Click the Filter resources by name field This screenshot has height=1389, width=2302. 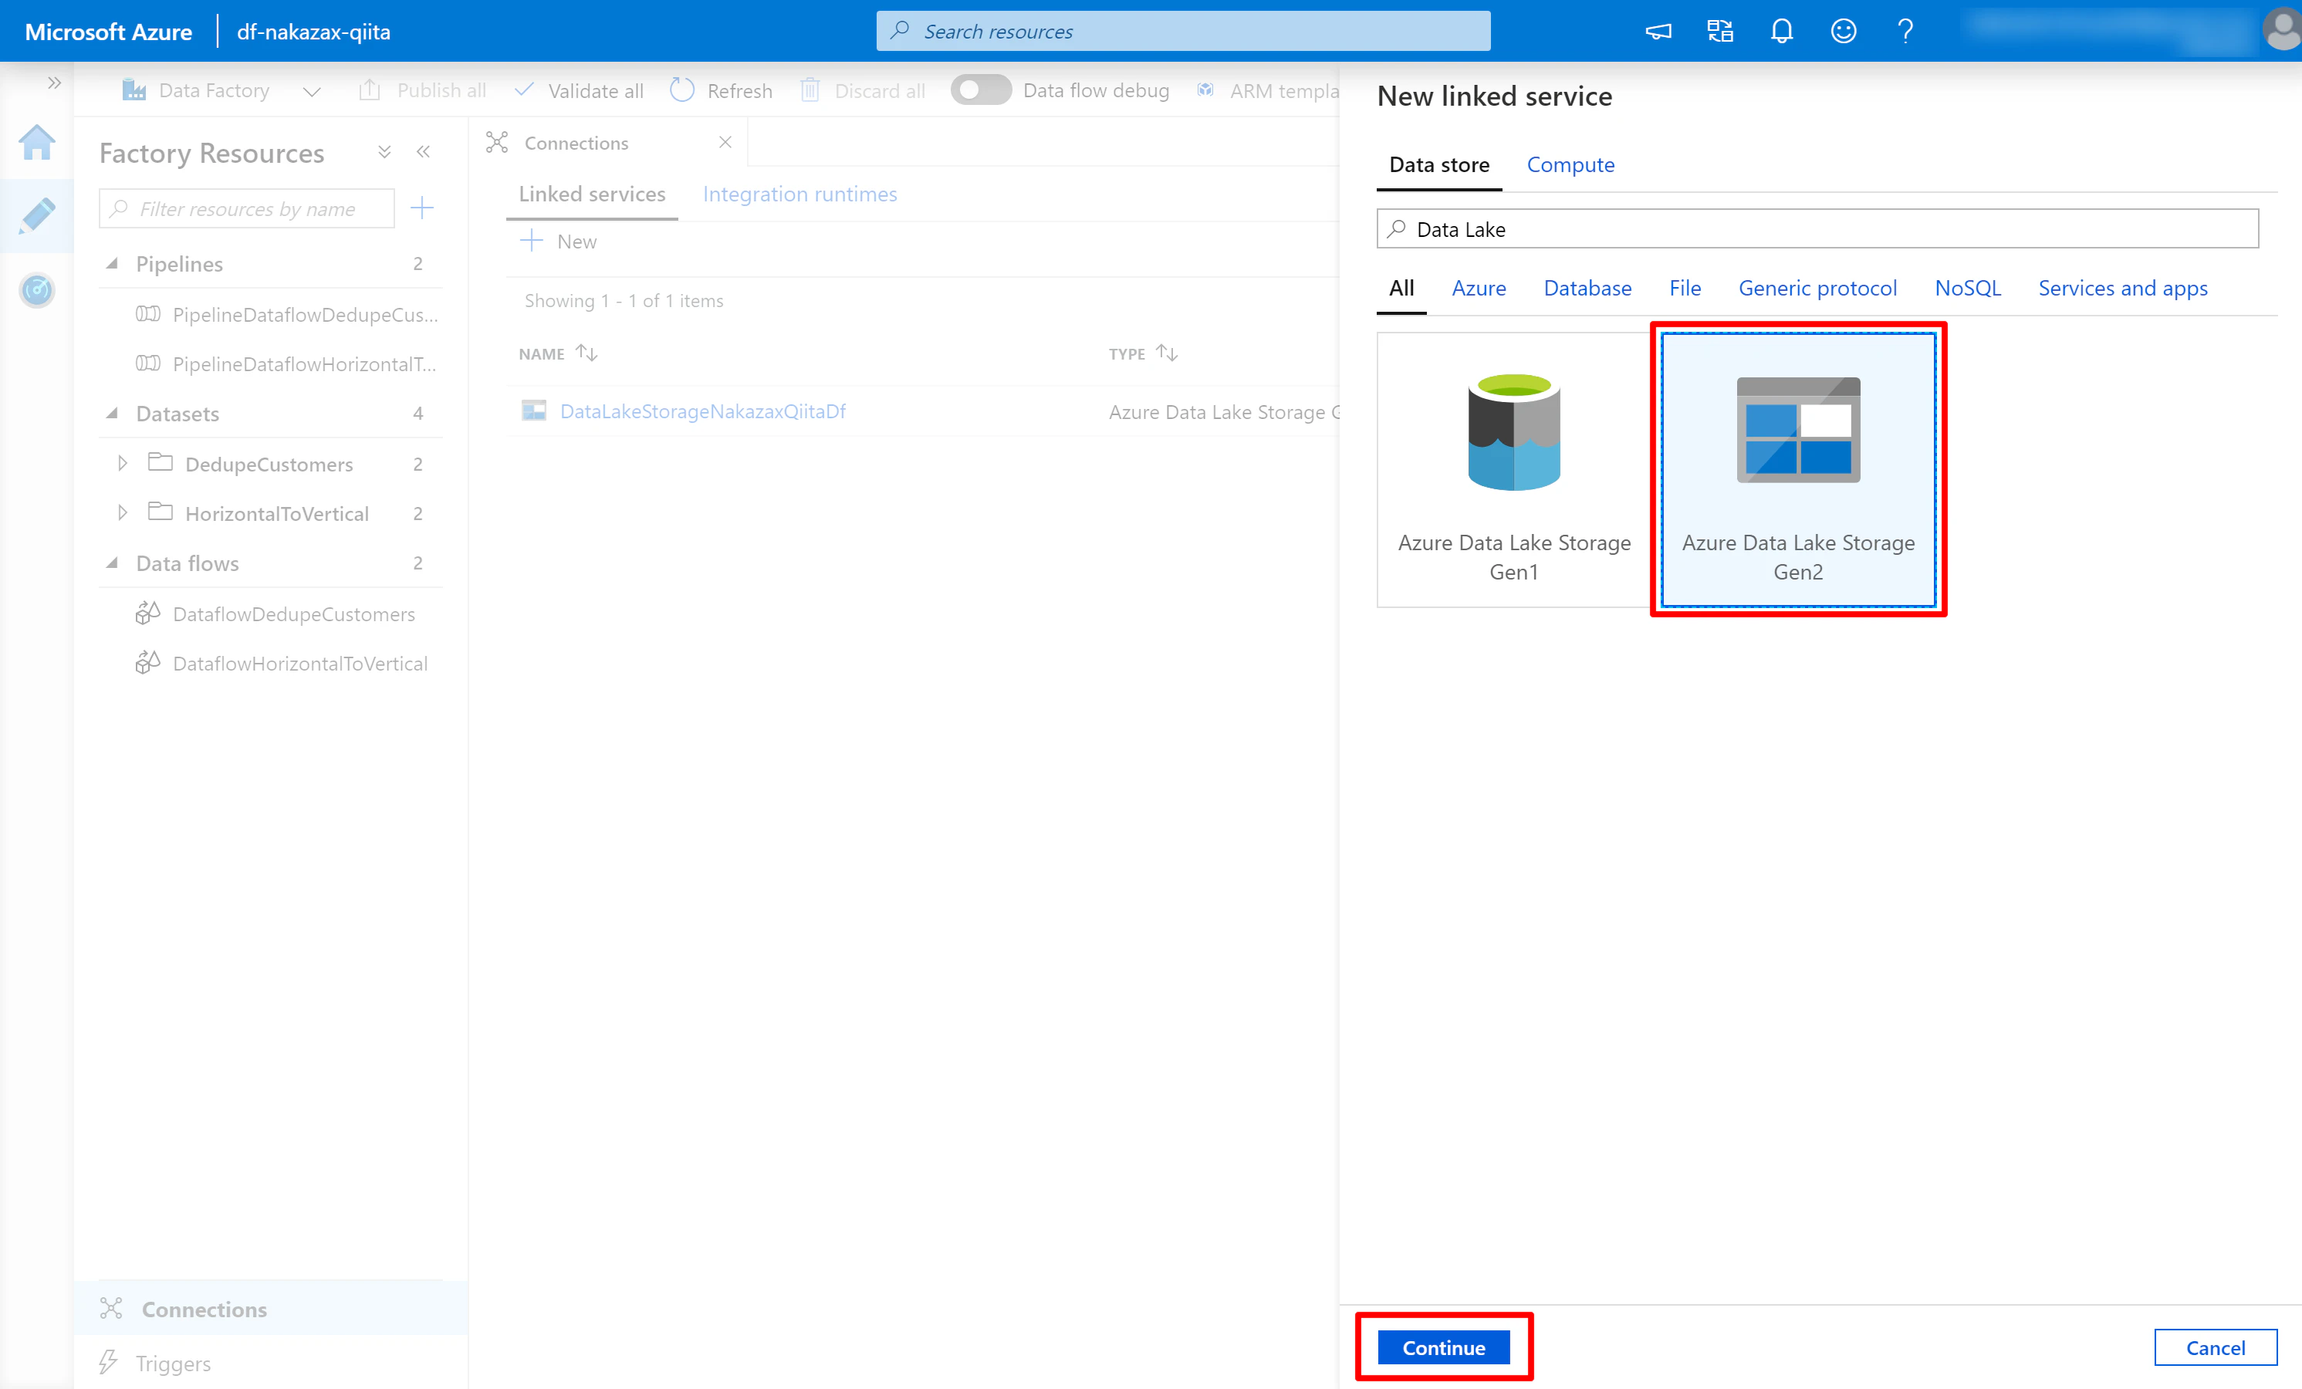pyautogui.click(x=247, y=208)
